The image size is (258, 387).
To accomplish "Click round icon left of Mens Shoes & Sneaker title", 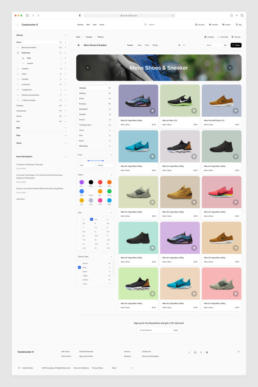I will point(79,45).
